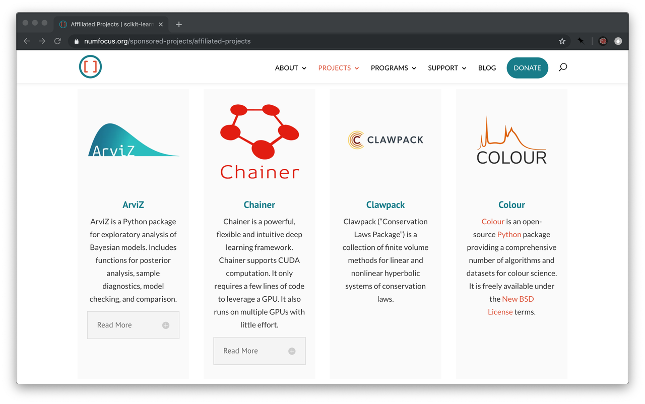Screen dimensions: 645x404
Task: Click the text "Bayesian models. Includes"
Action: [x=133, y=247]
